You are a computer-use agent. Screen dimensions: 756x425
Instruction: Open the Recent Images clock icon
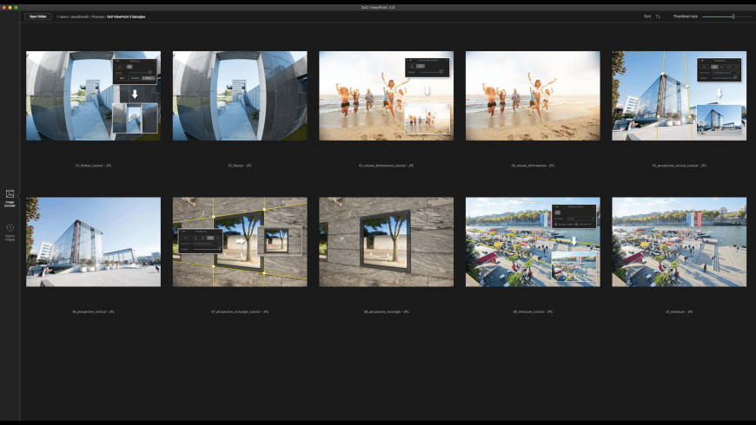tap(10, 229)
